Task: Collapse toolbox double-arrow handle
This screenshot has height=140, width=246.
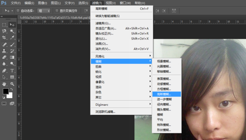Action: click(x=2, y=16)
